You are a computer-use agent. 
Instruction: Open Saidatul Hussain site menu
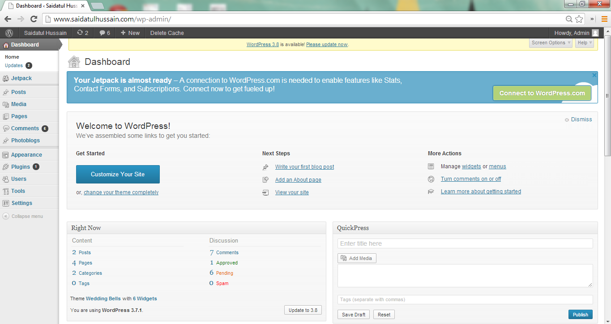pyautogui.click(x=45, y=33)
